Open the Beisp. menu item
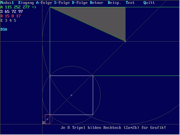The width and height of the screenshot is (180, 135). coord(114,3)
